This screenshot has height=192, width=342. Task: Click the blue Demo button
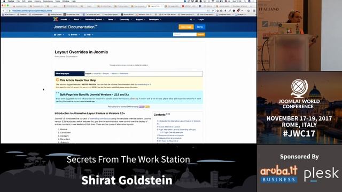200,27
